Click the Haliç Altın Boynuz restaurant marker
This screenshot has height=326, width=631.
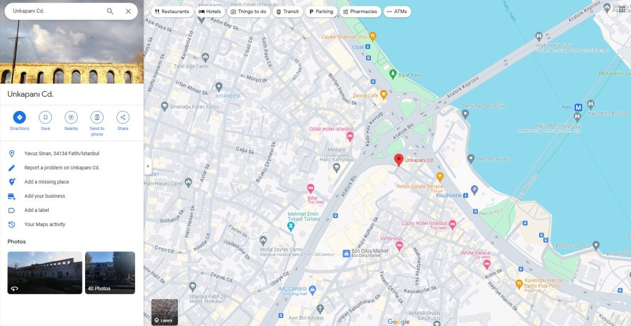[x=590, y=104]
